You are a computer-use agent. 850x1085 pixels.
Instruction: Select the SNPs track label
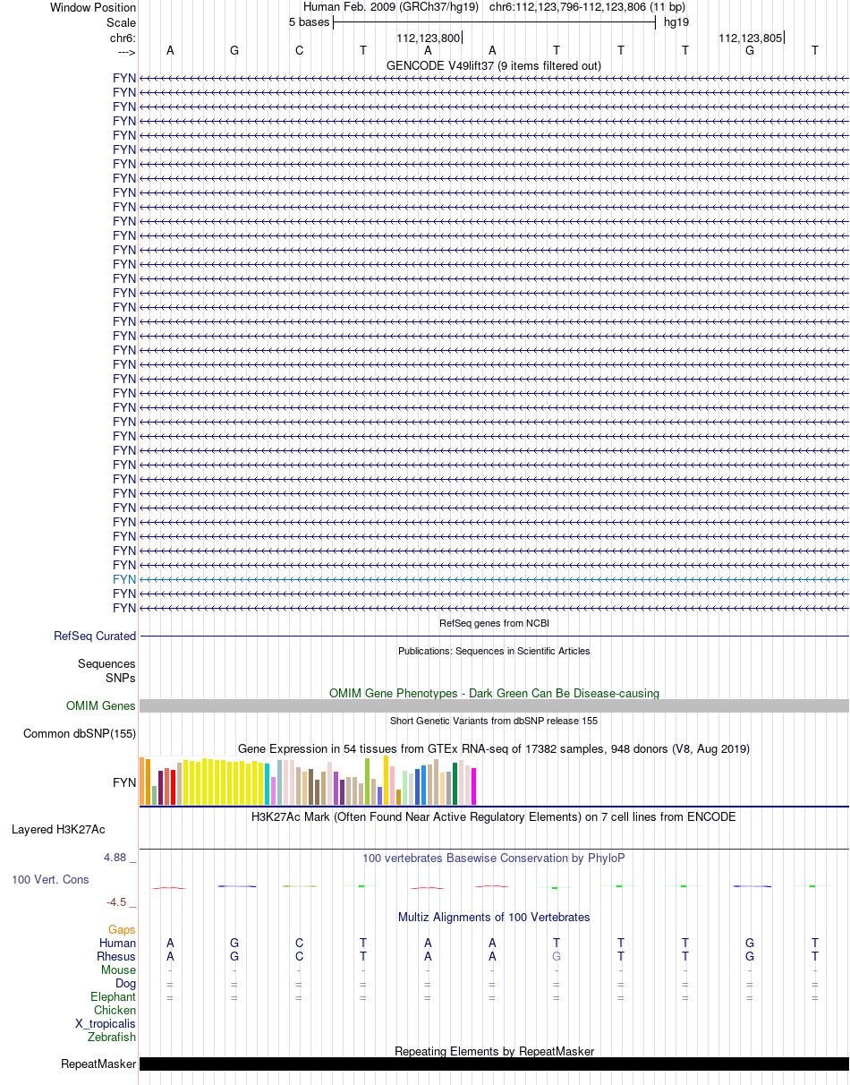[121, 678]
